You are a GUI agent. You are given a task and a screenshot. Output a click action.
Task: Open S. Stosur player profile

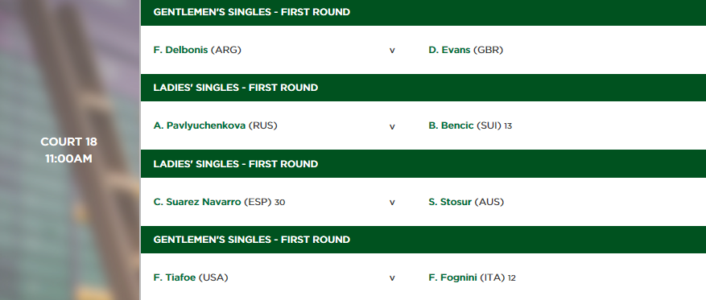[450, 202]
